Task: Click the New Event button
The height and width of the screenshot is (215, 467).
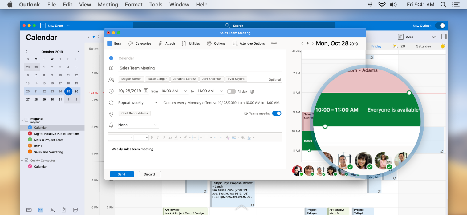Action: pyautogui.click(x=52, y=26)
